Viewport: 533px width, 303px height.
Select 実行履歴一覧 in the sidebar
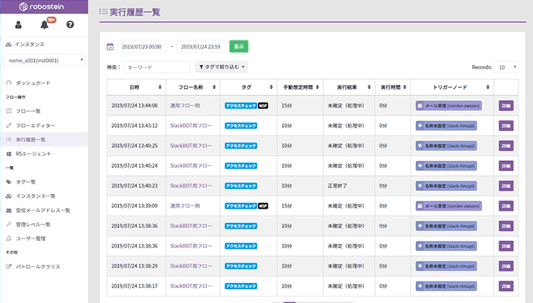pyautogui.click(x=30, y=140)
